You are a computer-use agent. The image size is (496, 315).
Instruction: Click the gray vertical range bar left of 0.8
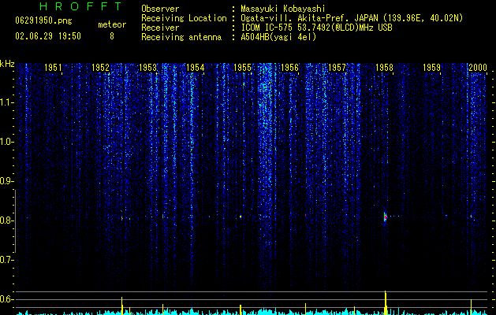click(x=15, y=220)
